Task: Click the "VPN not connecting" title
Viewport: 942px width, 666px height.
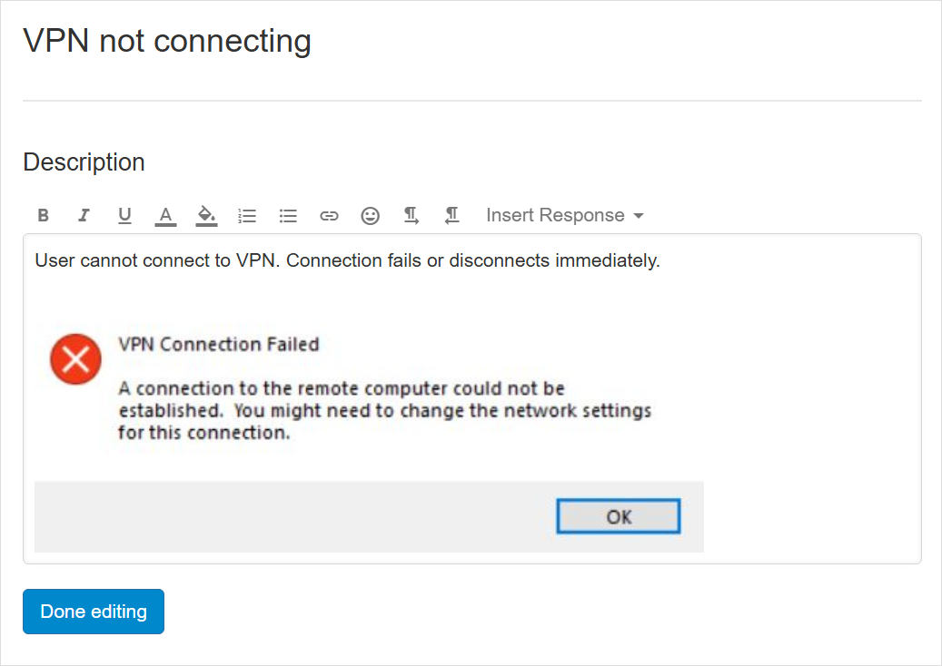Action: click(x=167, y=41)
